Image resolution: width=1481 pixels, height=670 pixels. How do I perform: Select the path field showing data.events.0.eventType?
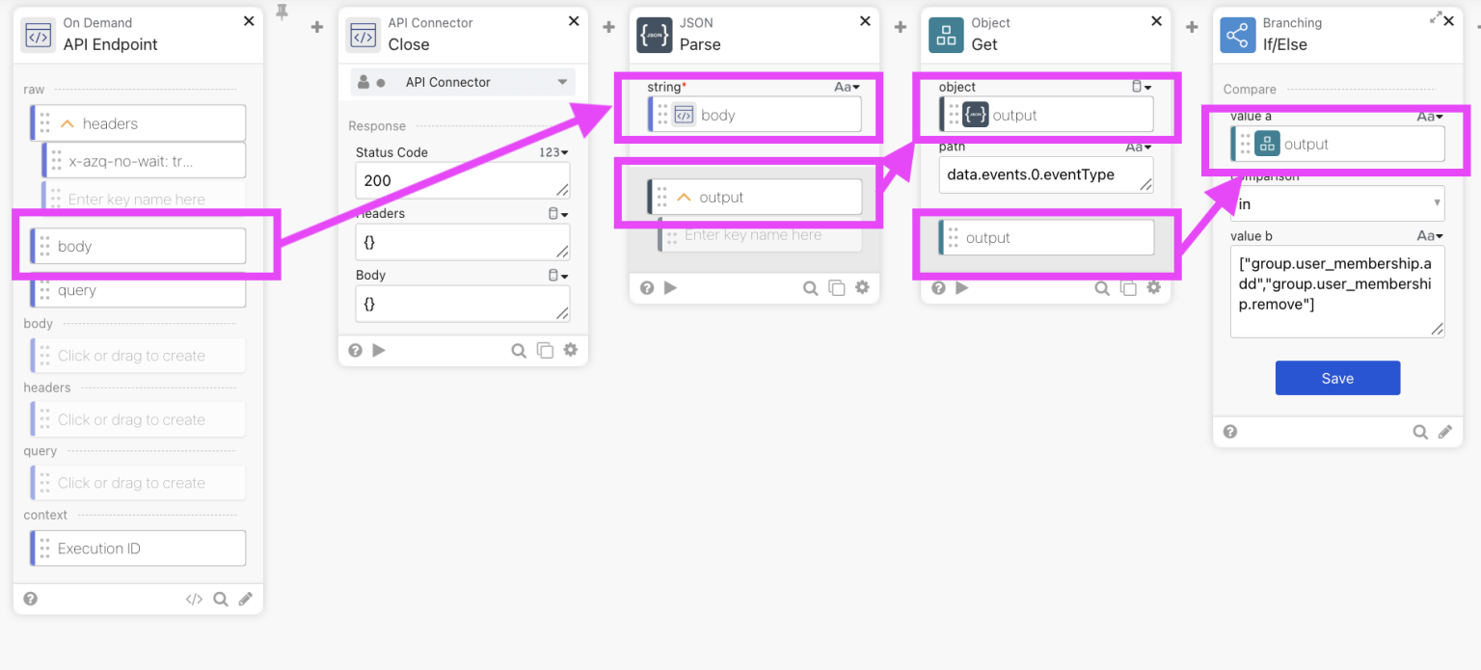[1046, 174]
